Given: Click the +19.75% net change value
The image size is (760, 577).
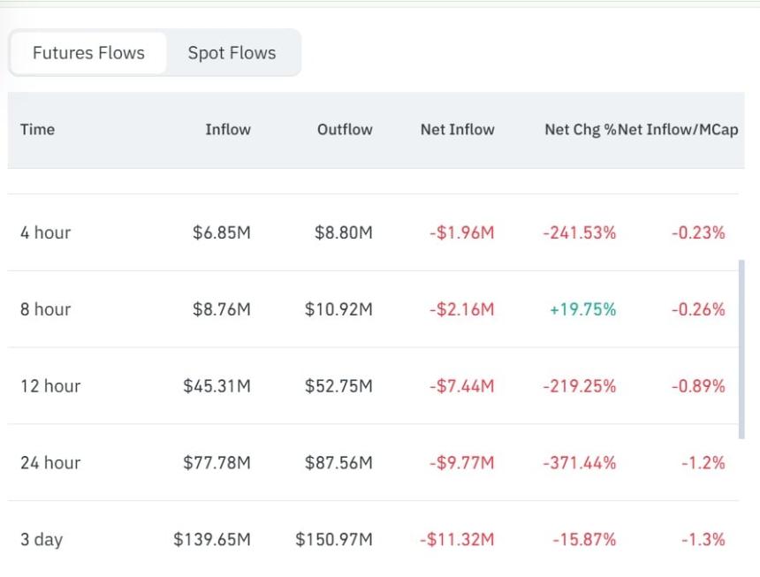Looking at the screenshot, I should coord(583,309).
